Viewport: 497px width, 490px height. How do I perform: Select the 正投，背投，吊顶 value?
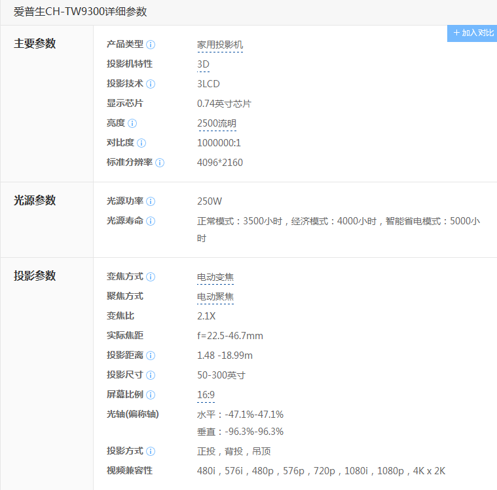(234, 451)
